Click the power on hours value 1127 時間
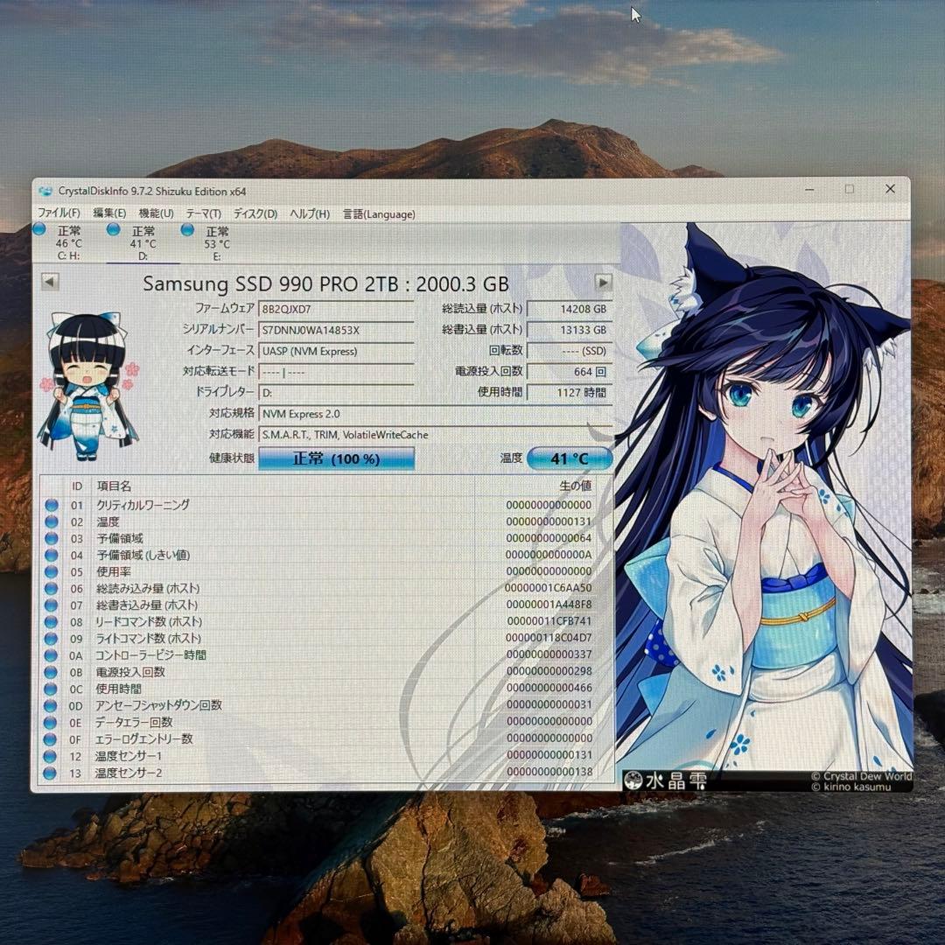Screen dimensions: 945x945 point(570,392)
